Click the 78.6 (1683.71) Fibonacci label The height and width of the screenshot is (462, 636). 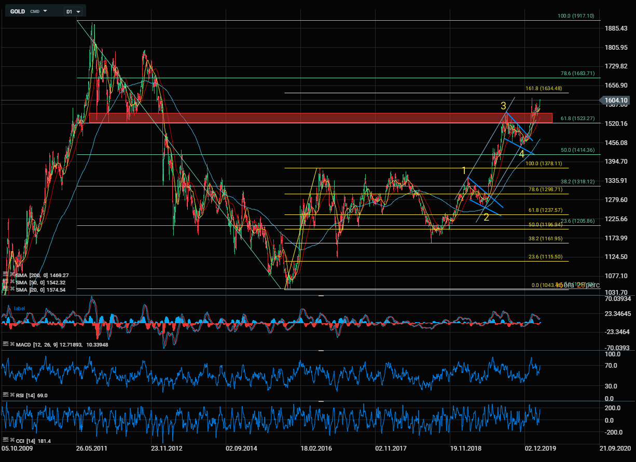point(578,74)
